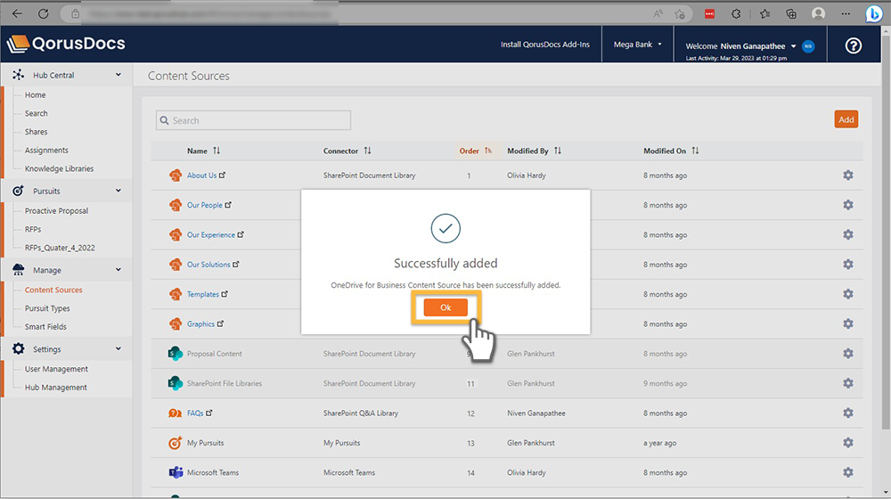Click the QorusDocs logo

pyautogui.click(x=66, y=44)
